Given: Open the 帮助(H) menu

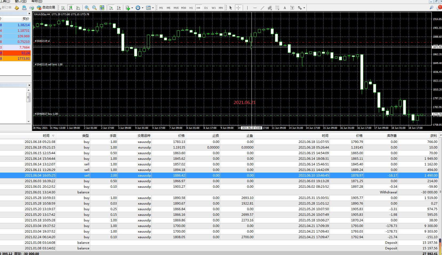Looking at the screenshot, I should coord(37,1).
